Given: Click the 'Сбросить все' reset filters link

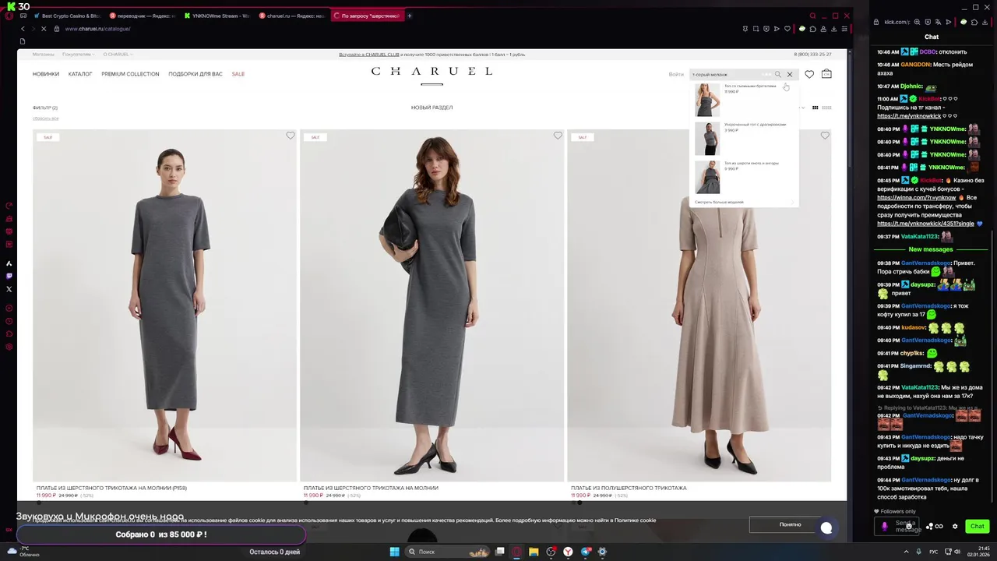Looking at the screenshot, I should tap(45, 118).
